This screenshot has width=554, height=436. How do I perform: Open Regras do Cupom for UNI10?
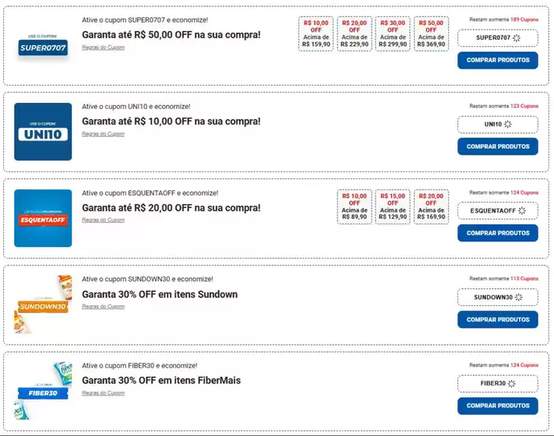[x=103, y=134]
